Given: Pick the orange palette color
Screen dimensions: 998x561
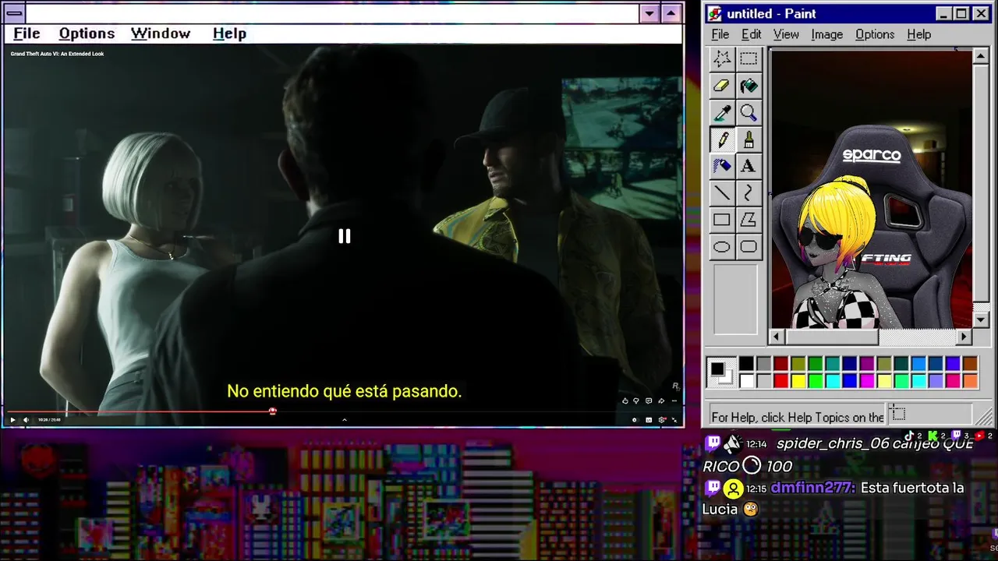Looking at the screenshot, I should 970,381.
